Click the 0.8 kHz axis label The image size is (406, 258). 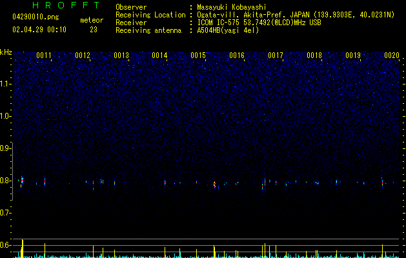[5, 181]
